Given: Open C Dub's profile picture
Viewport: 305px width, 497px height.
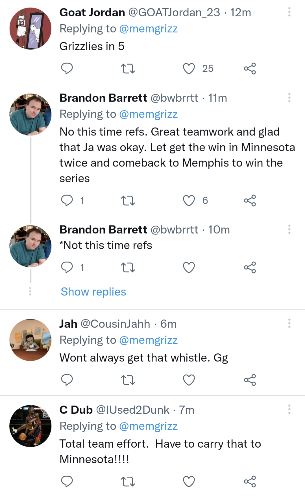Looking at the screenshot, I should click(30, 426).
